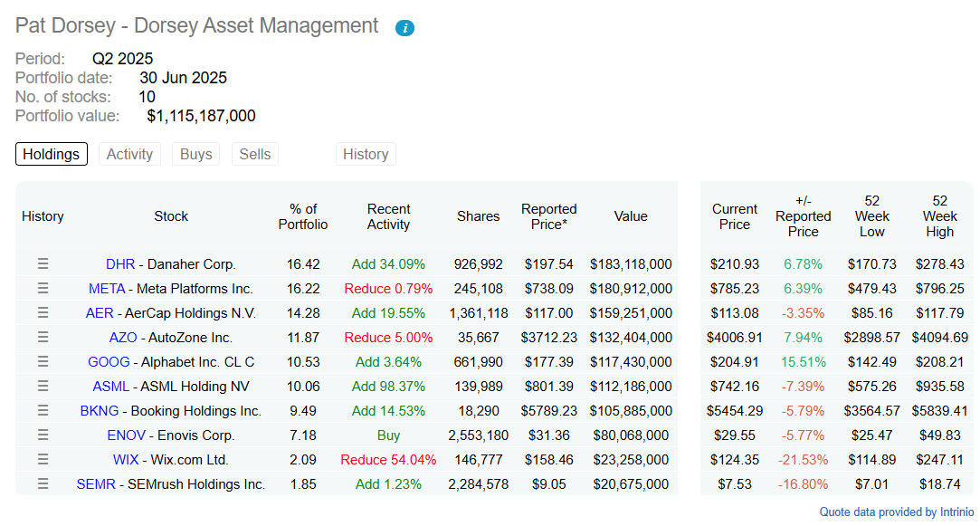Viewport: 980px width, 526px height.
Task: Click the Add 19.55% activity cell
Action: (388, 312)
